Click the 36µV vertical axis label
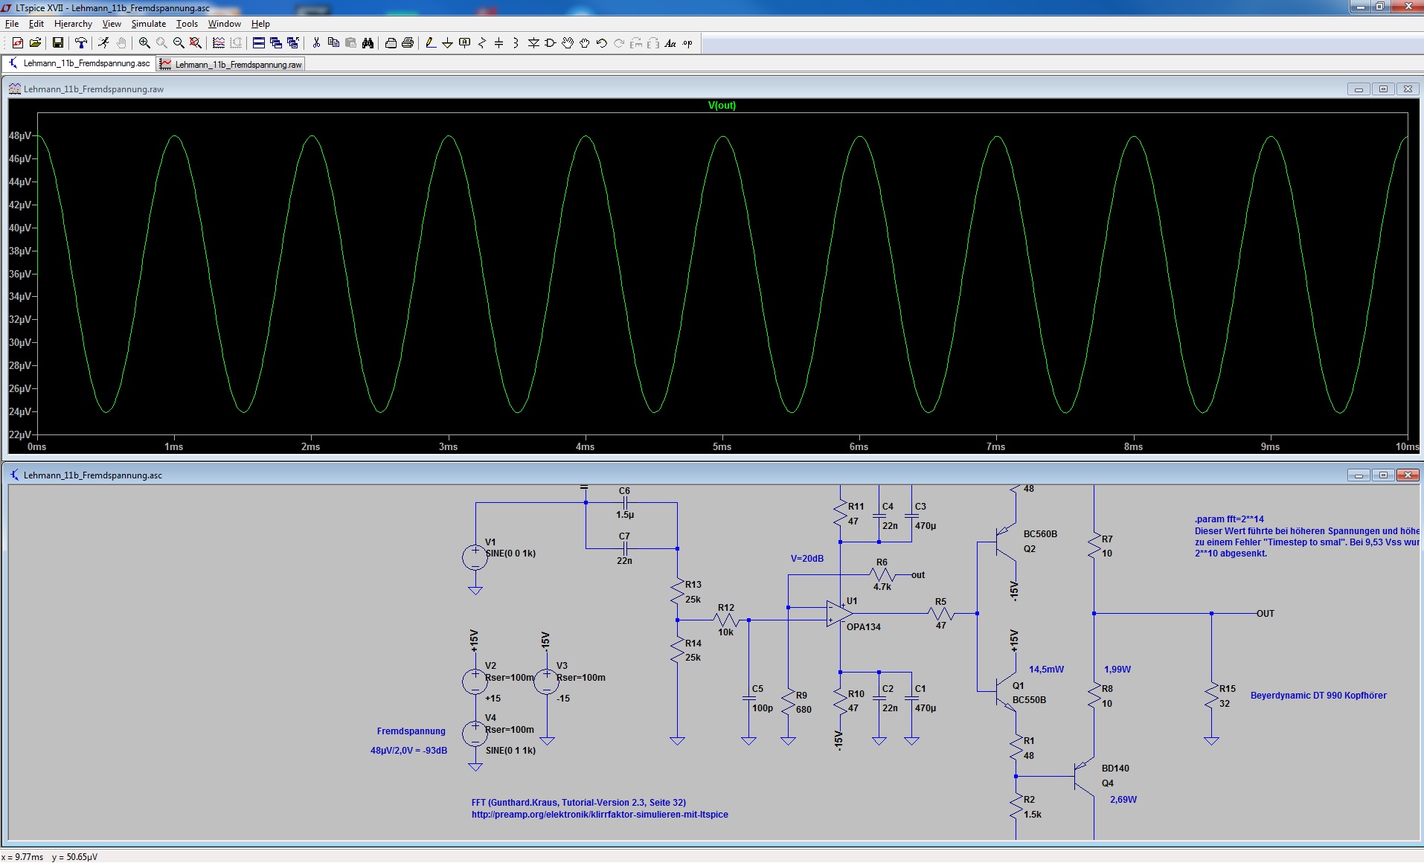The image size is (1424, 863). pos(20,274)
